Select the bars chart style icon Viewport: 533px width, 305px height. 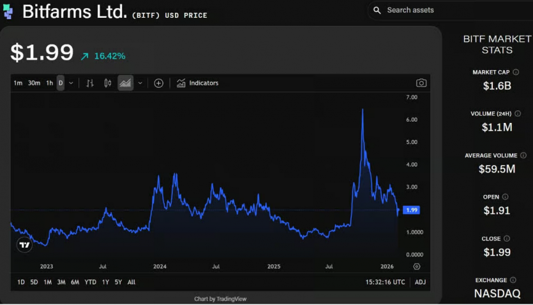90,83
